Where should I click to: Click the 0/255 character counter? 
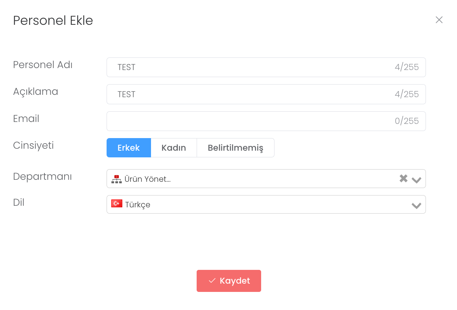click(407, 121)
